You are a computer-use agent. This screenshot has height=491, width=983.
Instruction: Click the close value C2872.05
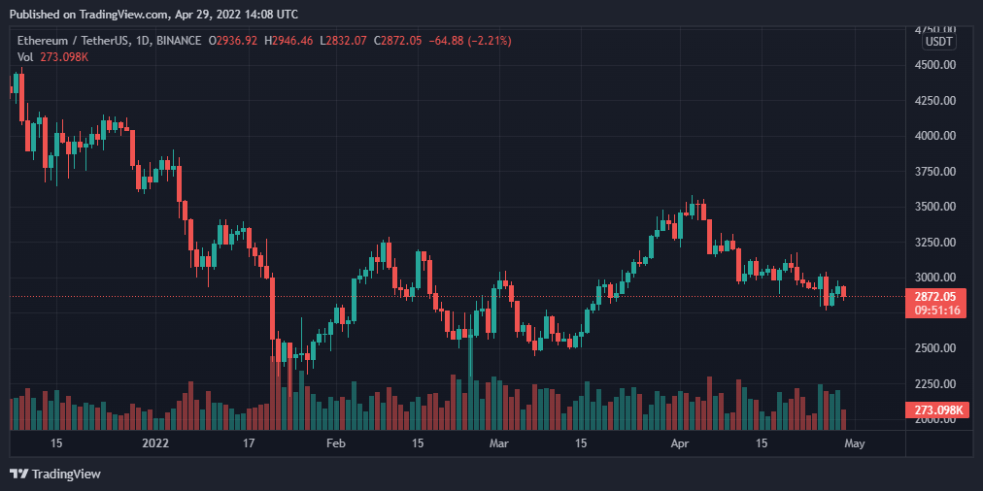(x=397, y=41)
